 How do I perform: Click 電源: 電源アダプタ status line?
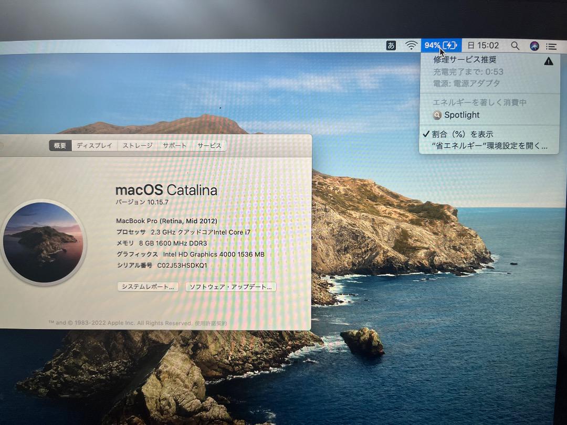pyautogui.click(x=467, y=83)
